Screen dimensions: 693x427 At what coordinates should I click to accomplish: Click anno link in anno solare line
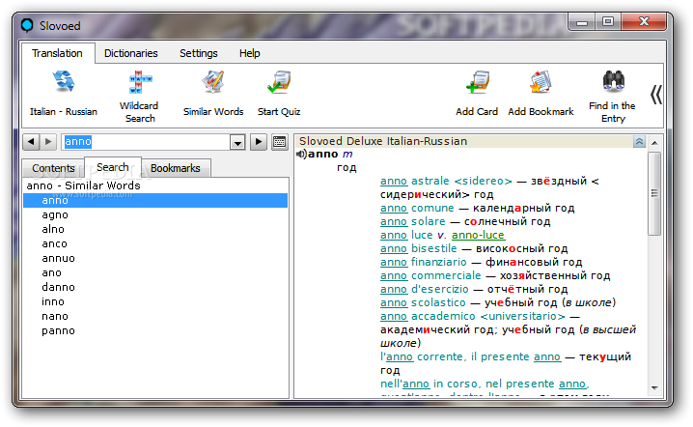(x=394, y=221)
